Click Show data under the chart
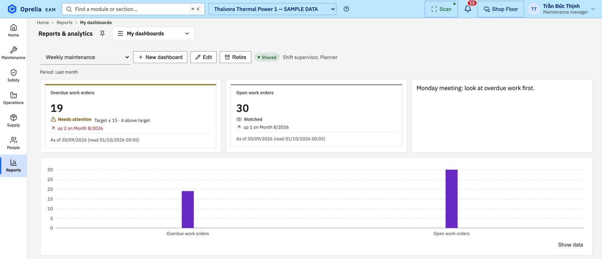The height and width of the screenshot is (259, 602). pos(571,245)
